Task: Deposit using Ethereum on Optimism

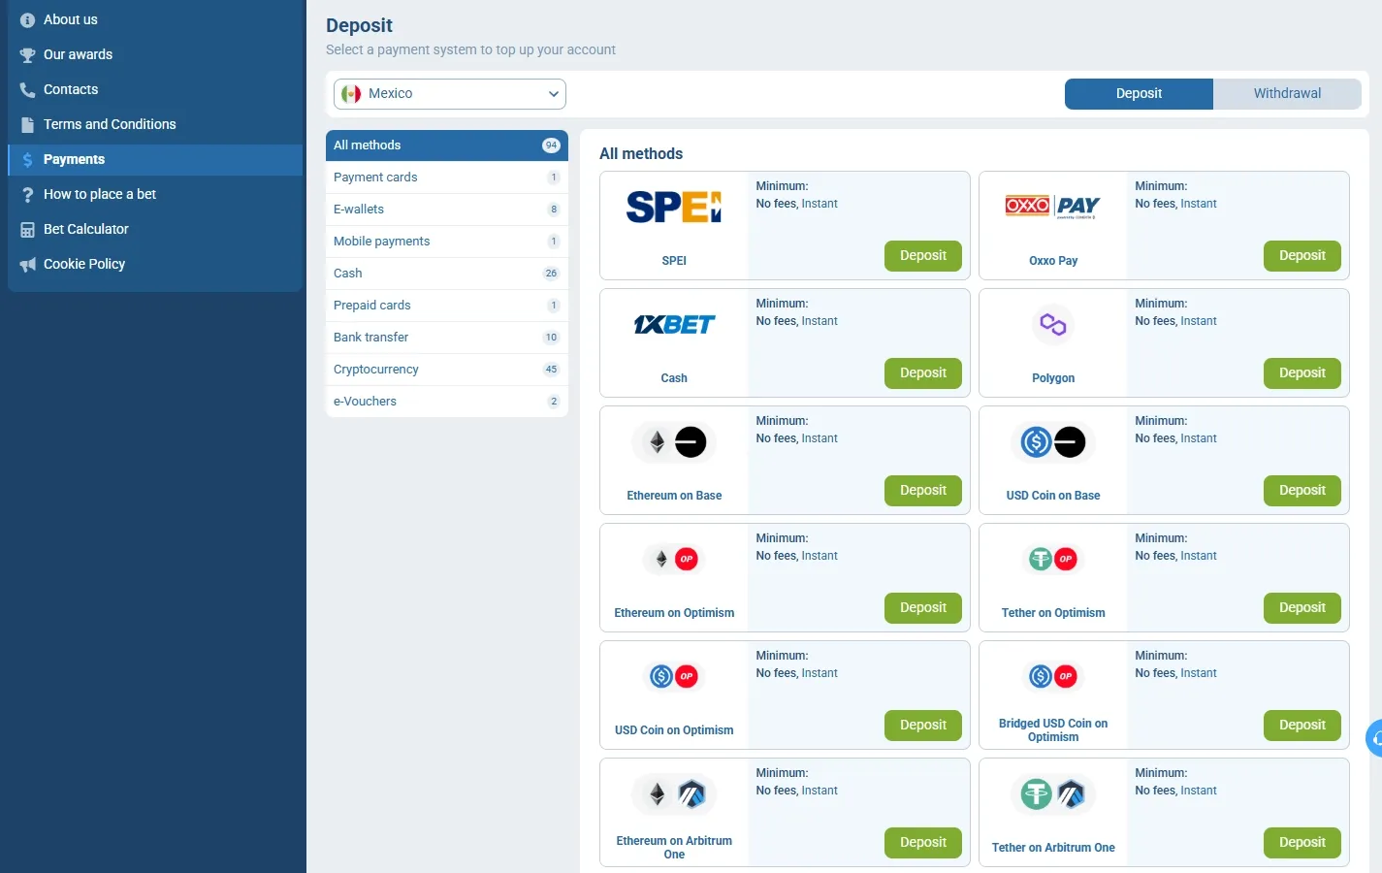Action: click(x=923, y=608)
